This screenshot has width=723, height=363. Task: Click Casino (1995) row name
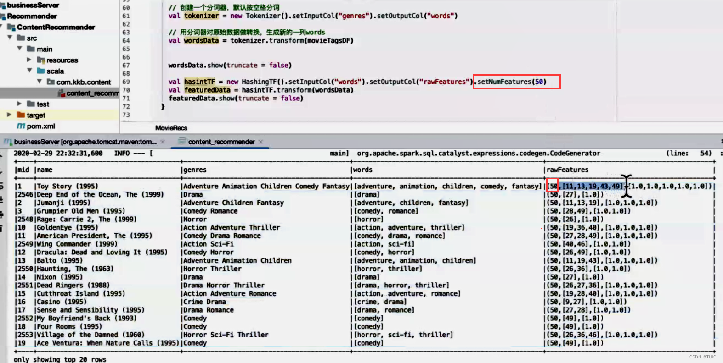tap(62, 302)
